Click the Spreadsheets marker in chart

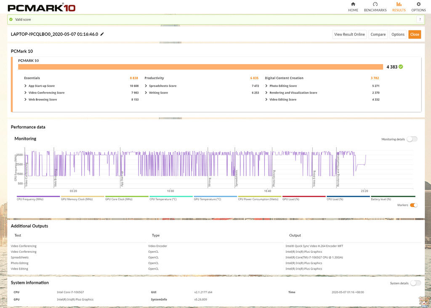(236, 178)
